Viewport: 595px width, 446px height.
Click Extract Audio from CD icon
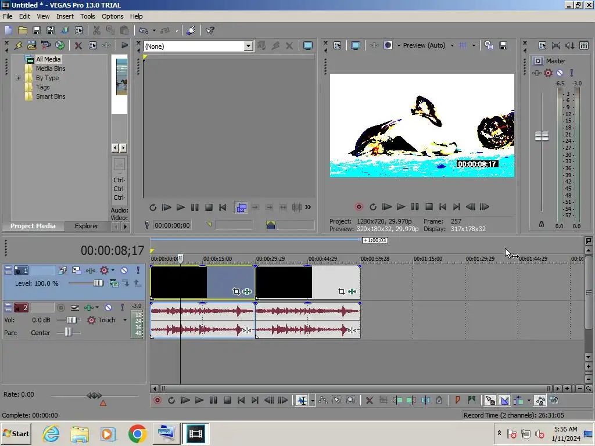pos(60,45)
